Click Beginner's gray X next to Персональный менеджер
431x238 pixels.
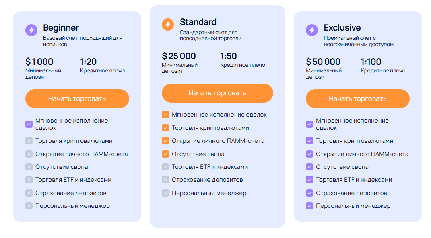coord(29,206)
